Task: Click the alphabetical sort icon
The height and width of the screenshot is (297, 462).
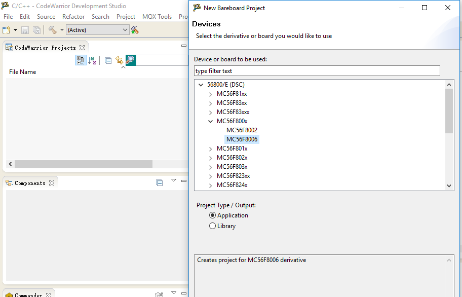Action: 92,60
